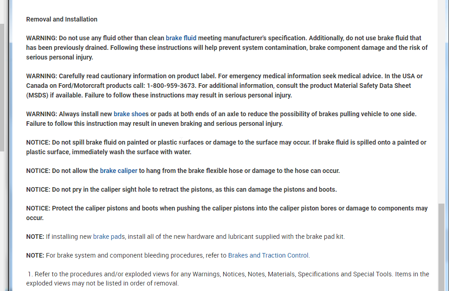This screenshot has height=291, width=449.
Task: Click the phone number 1-800-959-3673
Action: click(x=171, y=86)
